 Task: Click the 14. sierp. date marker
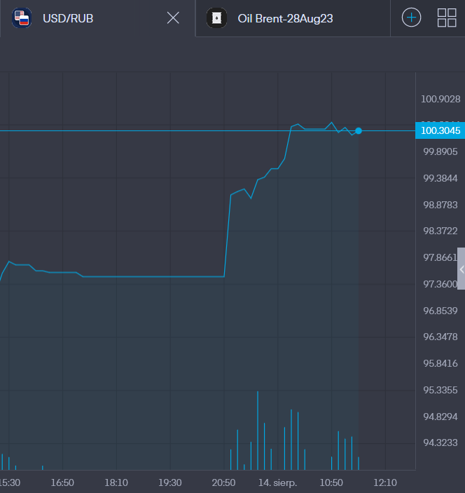point(277,482)
